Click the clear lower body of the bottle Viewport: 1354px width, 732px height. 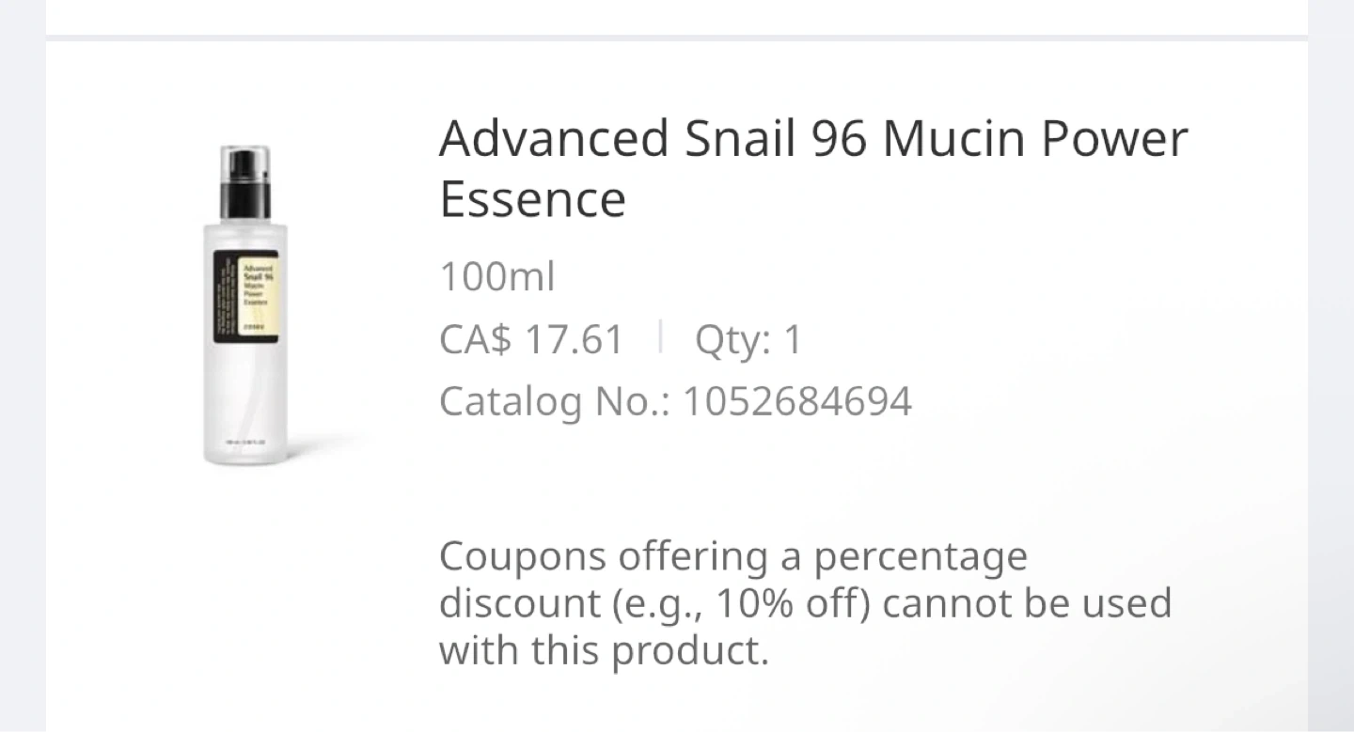pos(245,404)
